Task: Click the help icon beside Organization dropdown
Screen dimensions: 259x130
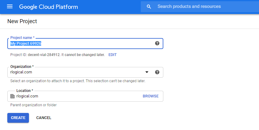Action: (157, 72)
